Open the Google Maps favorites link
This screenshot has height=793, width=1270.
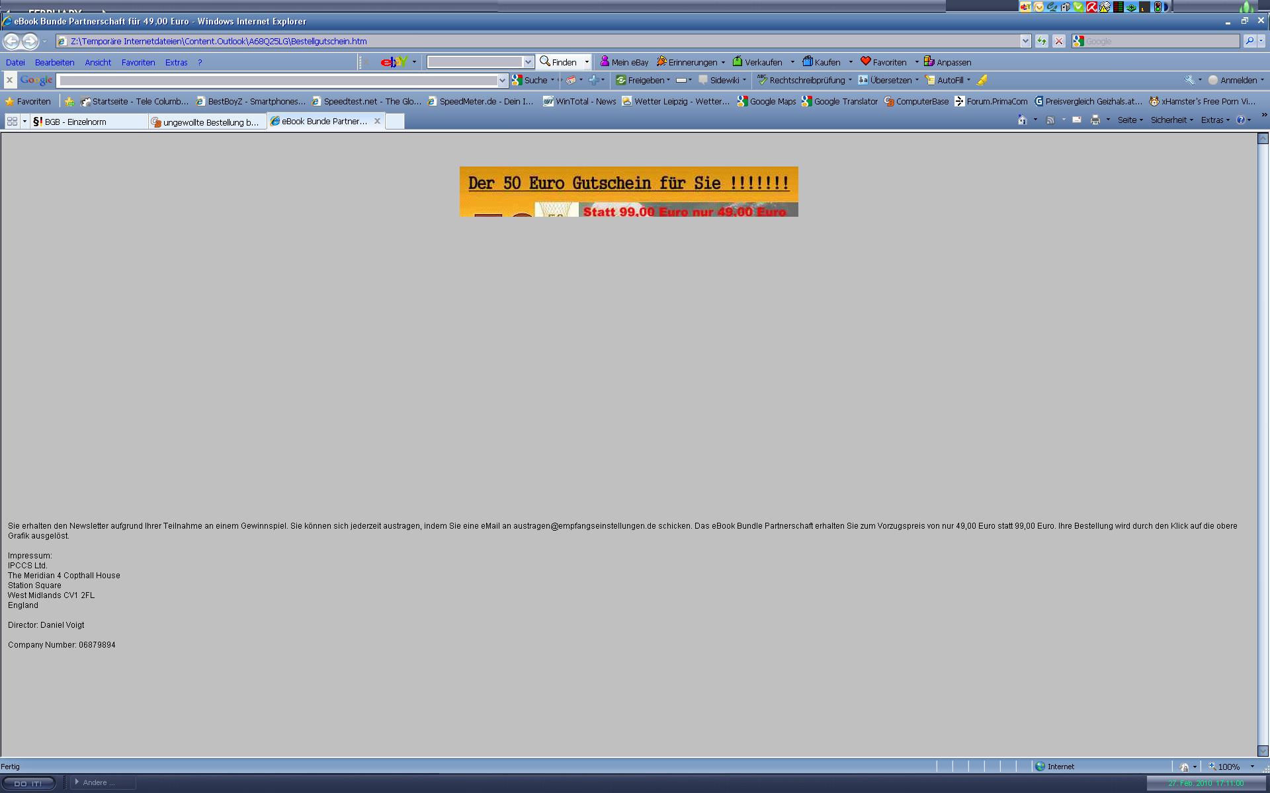(767, 101)
